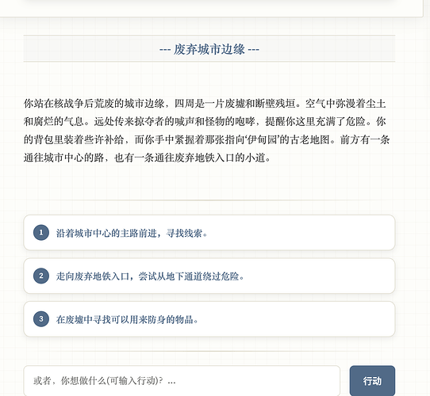This screenshot has width=430, height=396.
Task: Click the number 3 circle badge
Action: pyautogui.click(x=41, y=319)
